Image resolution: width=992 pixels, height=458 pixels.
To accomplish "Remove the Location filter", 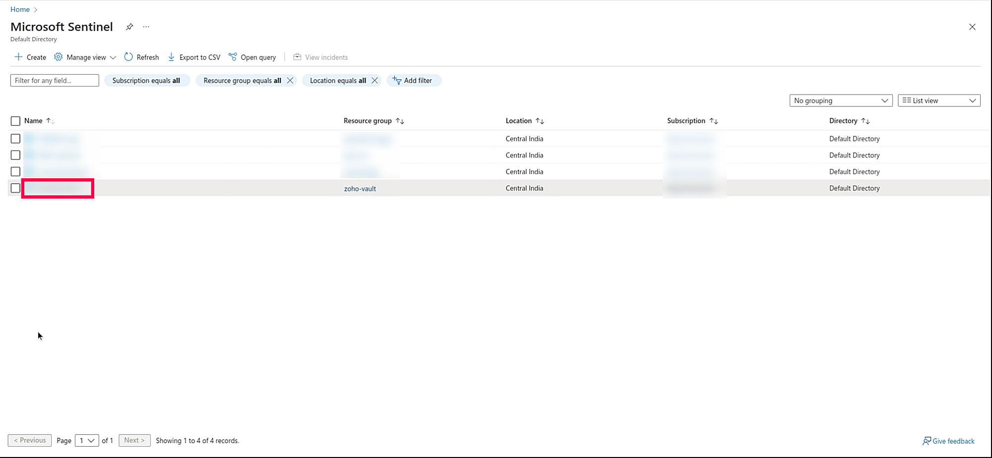I will pyautogui.click(x=374, y=80).
